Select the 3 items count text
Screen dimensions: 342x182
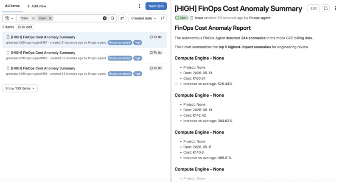(8, 27)
